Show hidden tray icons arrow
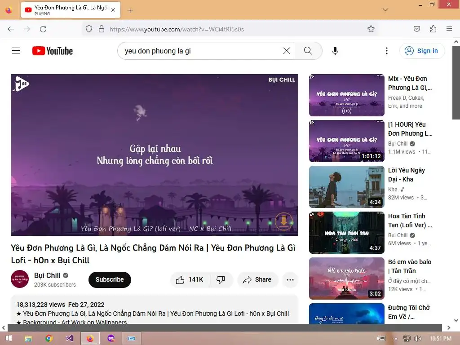 (396, 339)
